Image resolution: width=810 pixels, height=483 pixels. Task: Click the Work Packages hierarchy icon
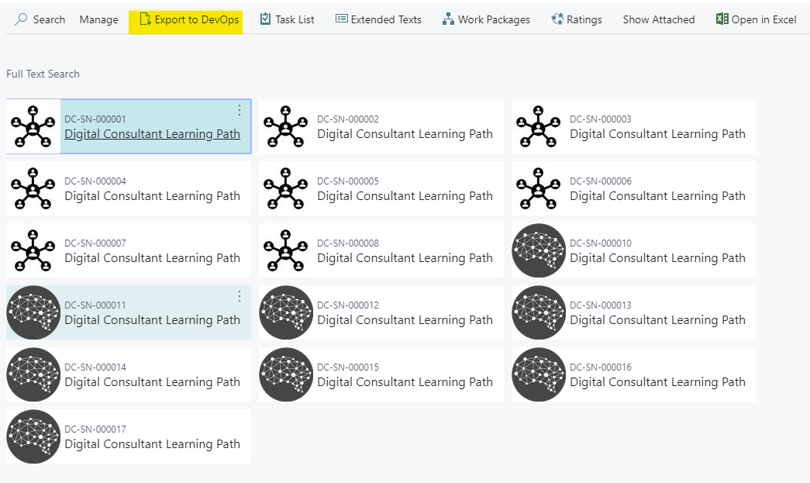pos(448,19)
